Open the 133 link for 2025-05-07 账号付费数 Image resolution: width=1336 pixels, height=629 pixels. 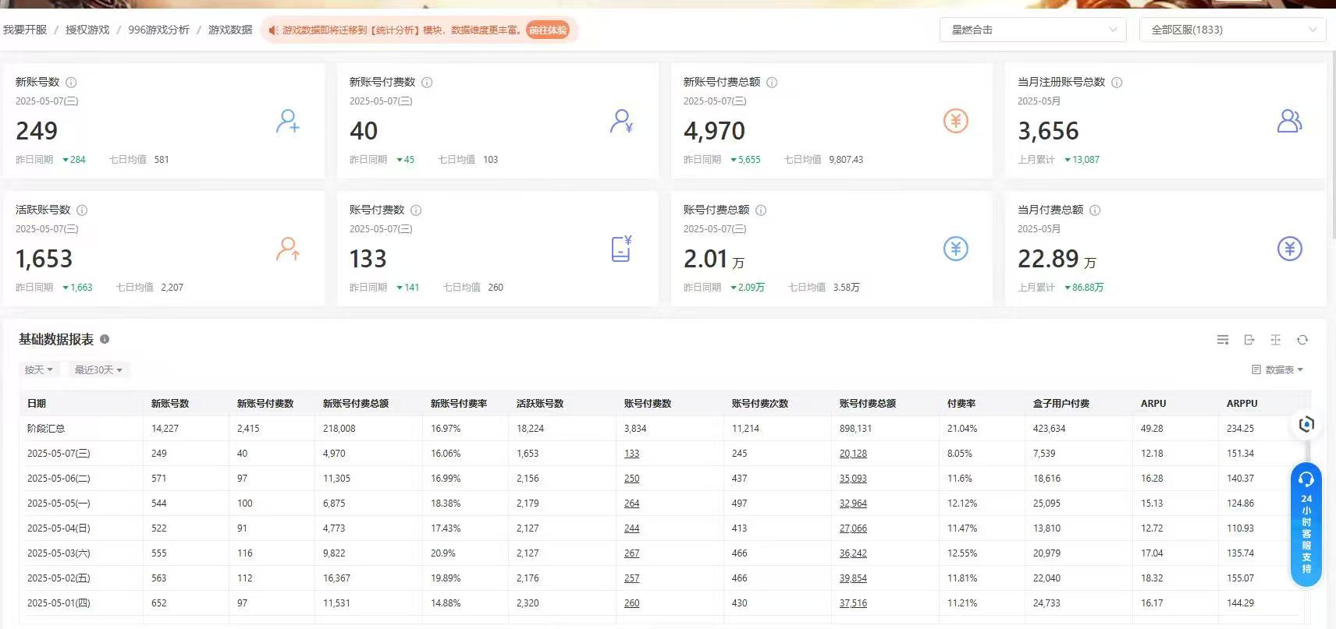[x=631, y=454]
